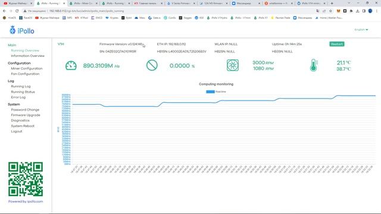Viewport: 381px width, 214px height.
Task: Click the Main section heading
Action: tap(12, 45)
